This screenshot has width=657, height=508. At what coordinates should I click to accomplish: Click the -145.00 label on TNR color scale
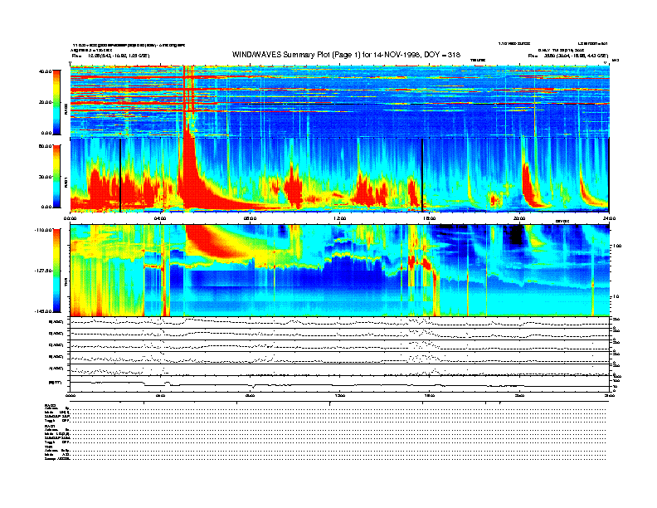[43, 311]
